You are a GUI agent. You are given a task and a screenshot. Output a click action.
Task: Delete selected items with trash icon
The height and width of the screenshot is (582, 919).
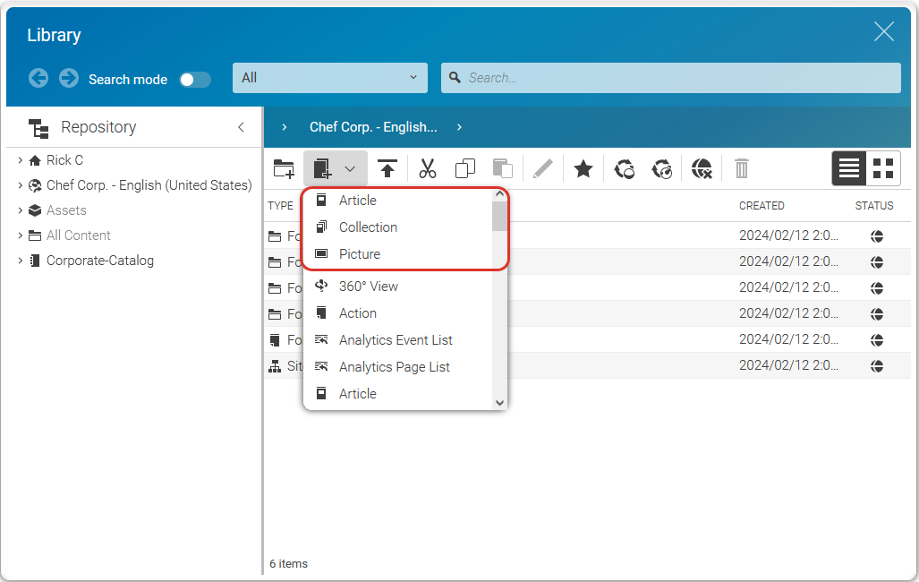click(741, 168)
